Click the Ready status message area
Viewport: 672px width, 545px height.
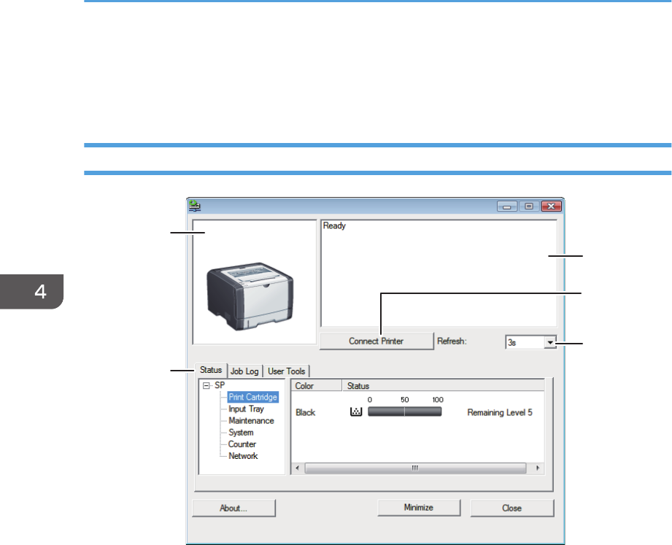click(x=439, y=274)
